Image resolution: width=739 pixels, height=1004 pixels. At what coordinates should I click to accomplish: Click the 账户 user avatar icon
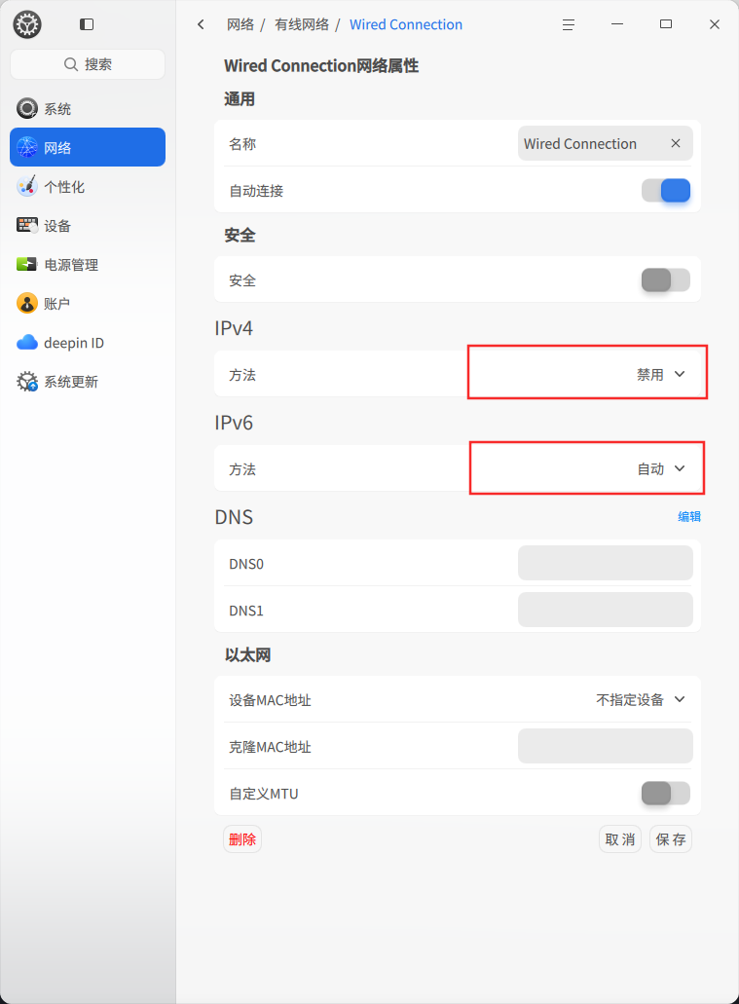tap(27, 303)
